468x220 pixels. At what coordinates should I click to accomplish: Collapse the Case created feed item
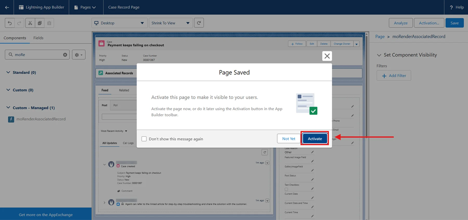click(104, 164)
